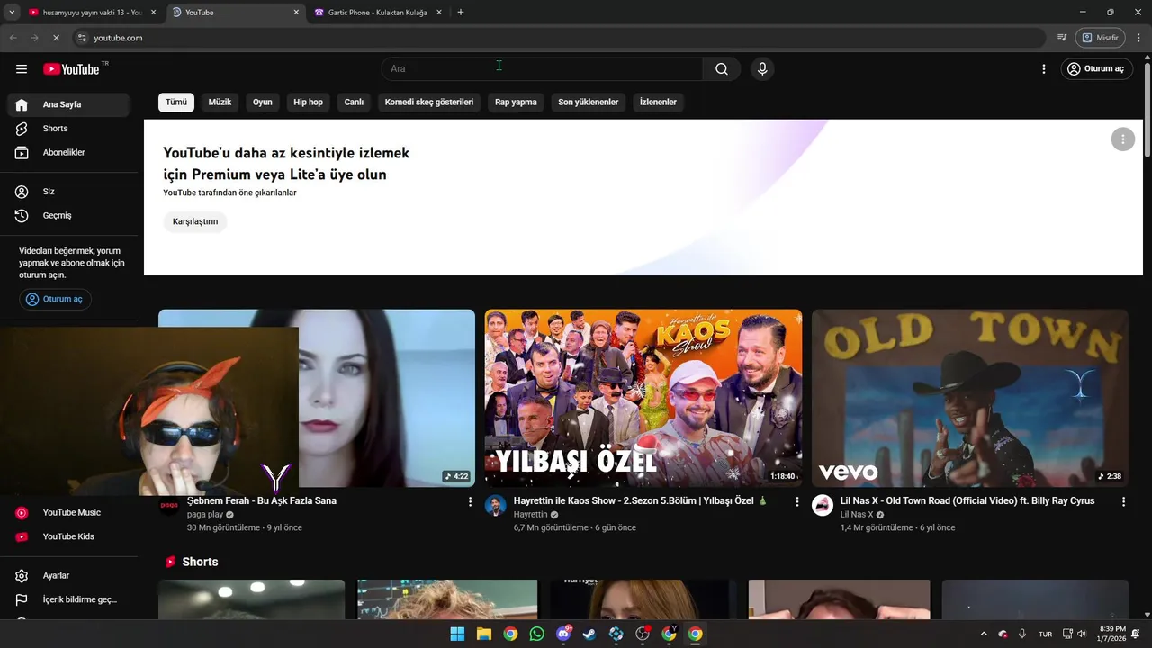Open the three-dot settings menu beside Oturum aç
The width and height of the screenshot is (1152, 648).
pos(1044,69)
